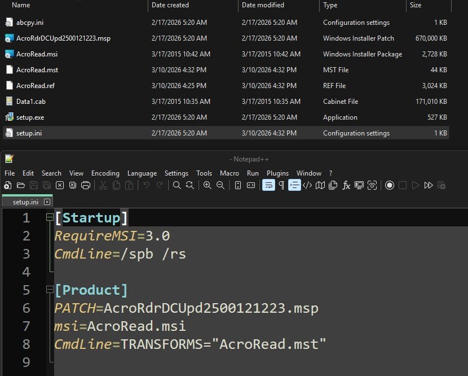Click the Zoom Out toolbar icon

(220, 185)
